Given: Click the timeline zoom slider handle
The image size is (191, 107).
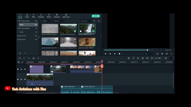Looking at the screenshot, I should pyautogui.click(x=160, y=58).
